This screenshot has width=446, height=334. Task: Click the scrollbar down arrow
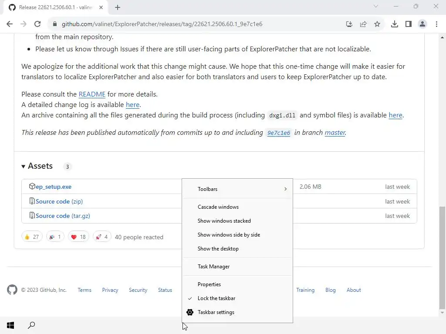442,313
